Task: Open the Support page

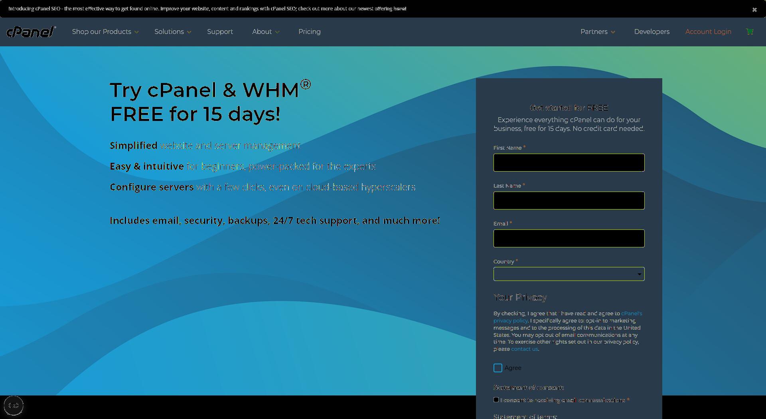Action: click(x=220, y=32)
